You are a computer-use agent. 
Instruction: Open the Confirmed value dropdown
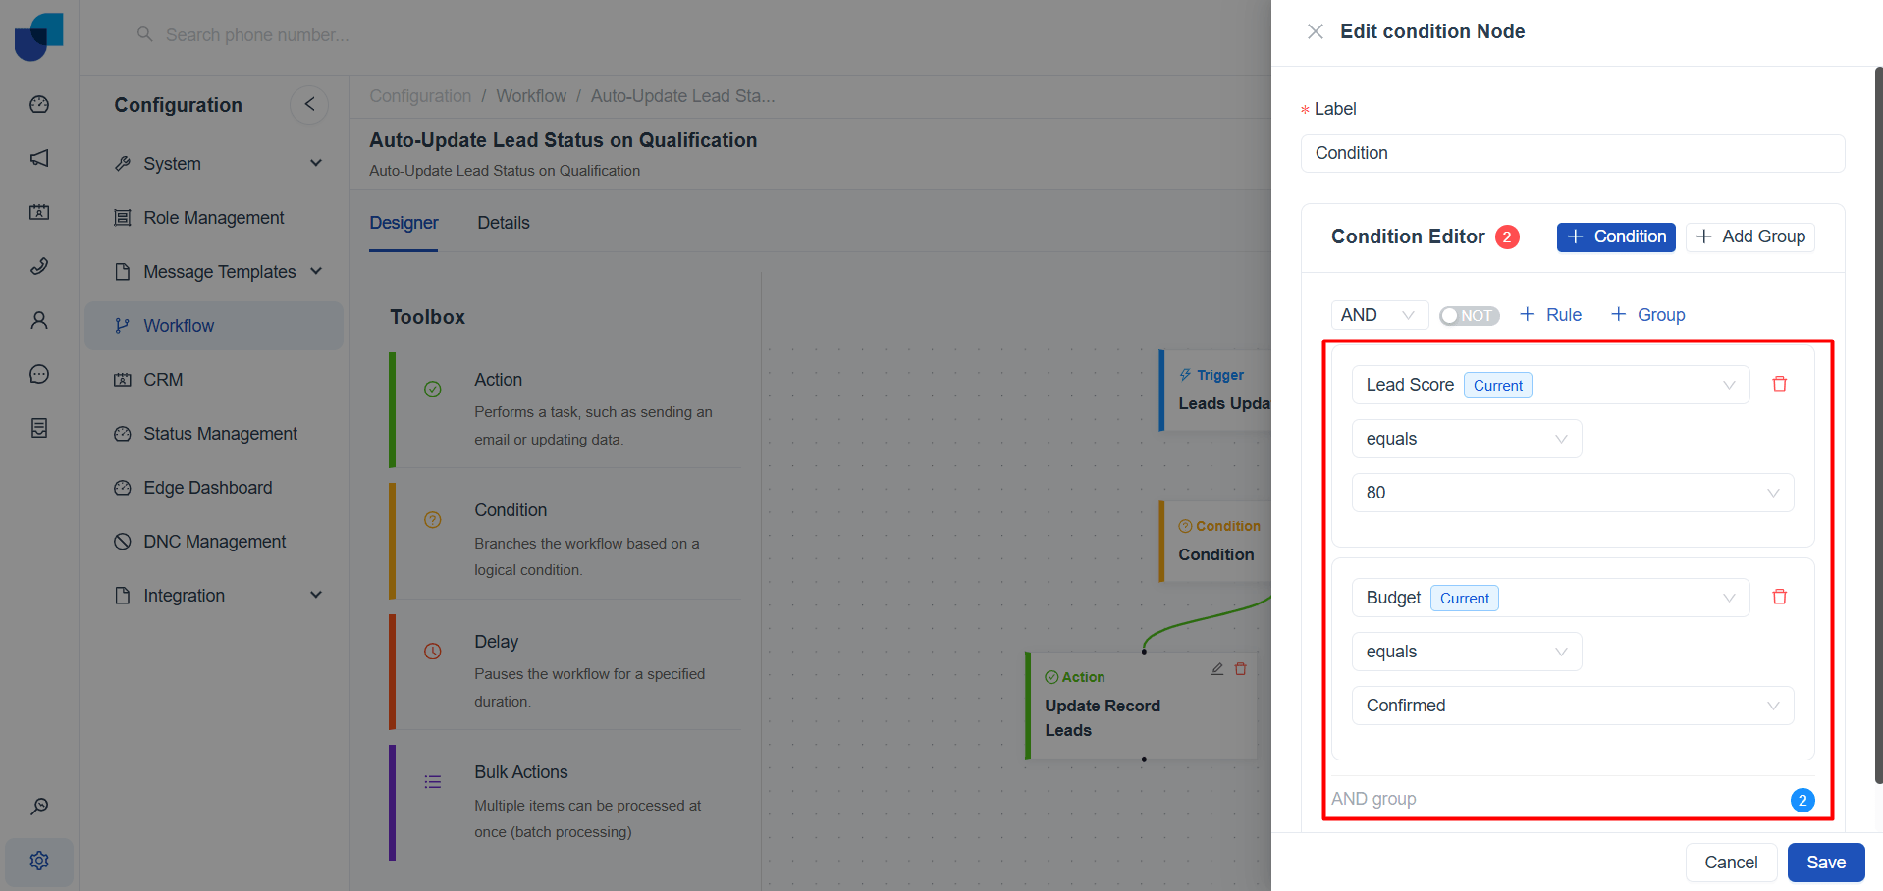point(1572,706)
